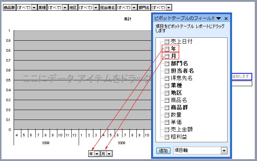Click the field icon beside 得意先名

167,78
